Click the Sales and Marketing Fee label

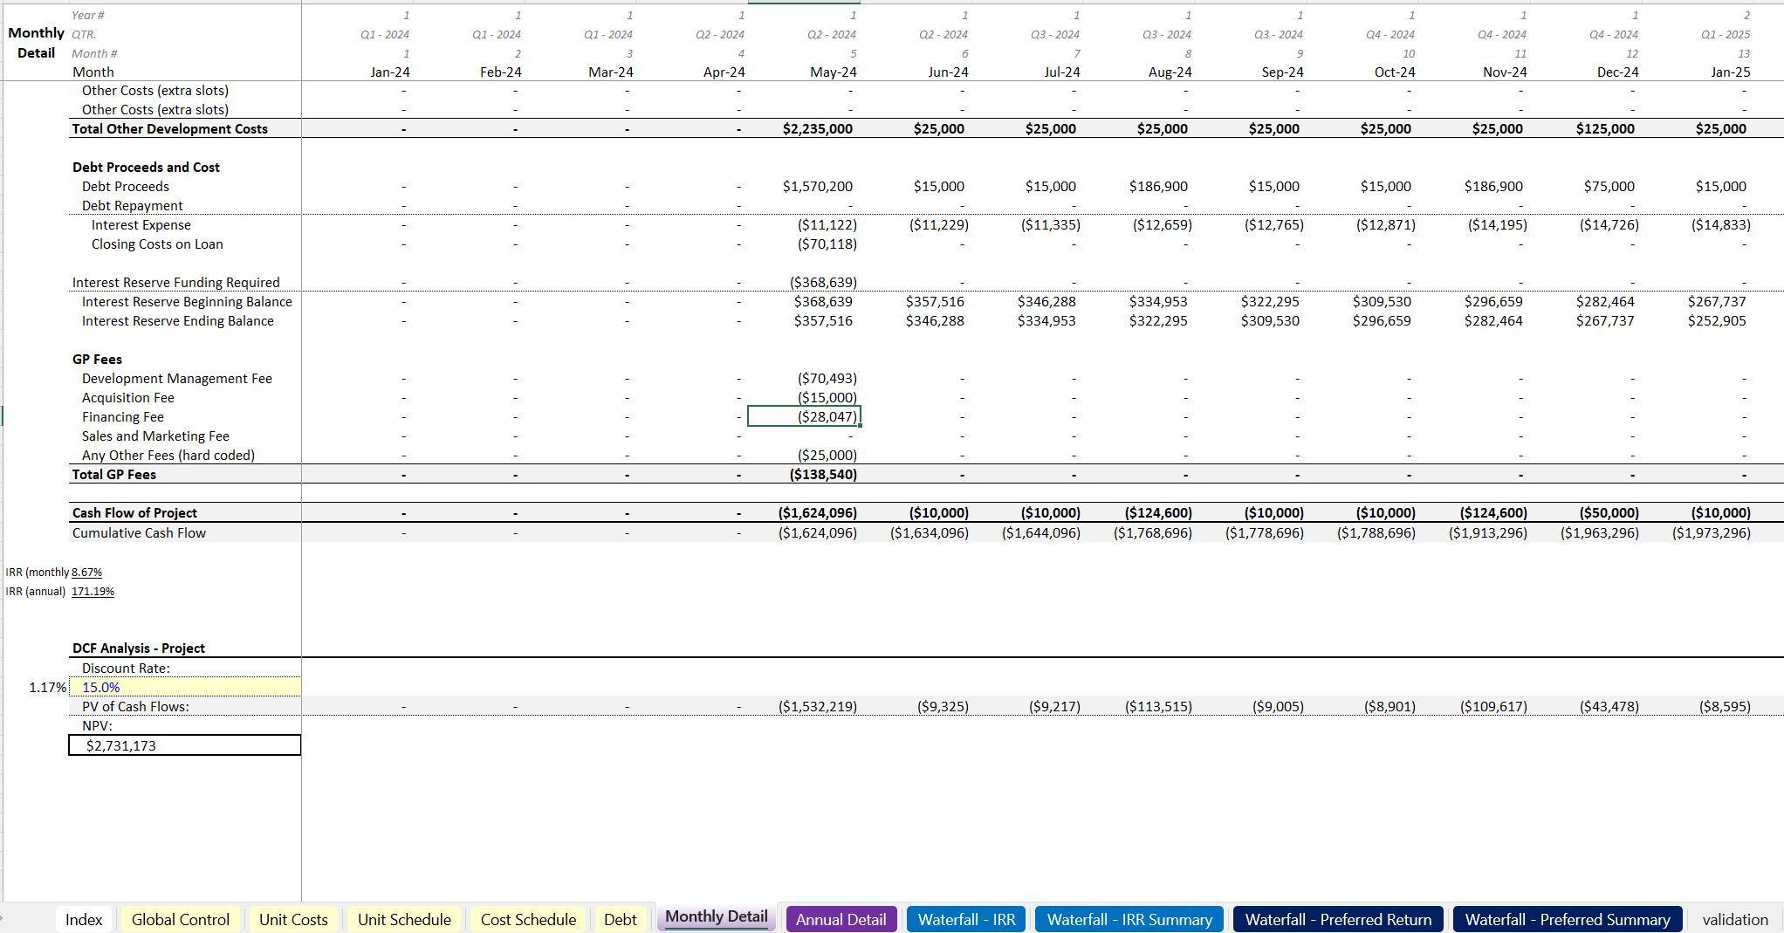click(155, 436)
